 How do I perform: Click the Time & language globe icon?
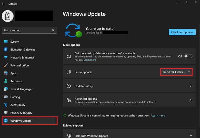[6, 89]
